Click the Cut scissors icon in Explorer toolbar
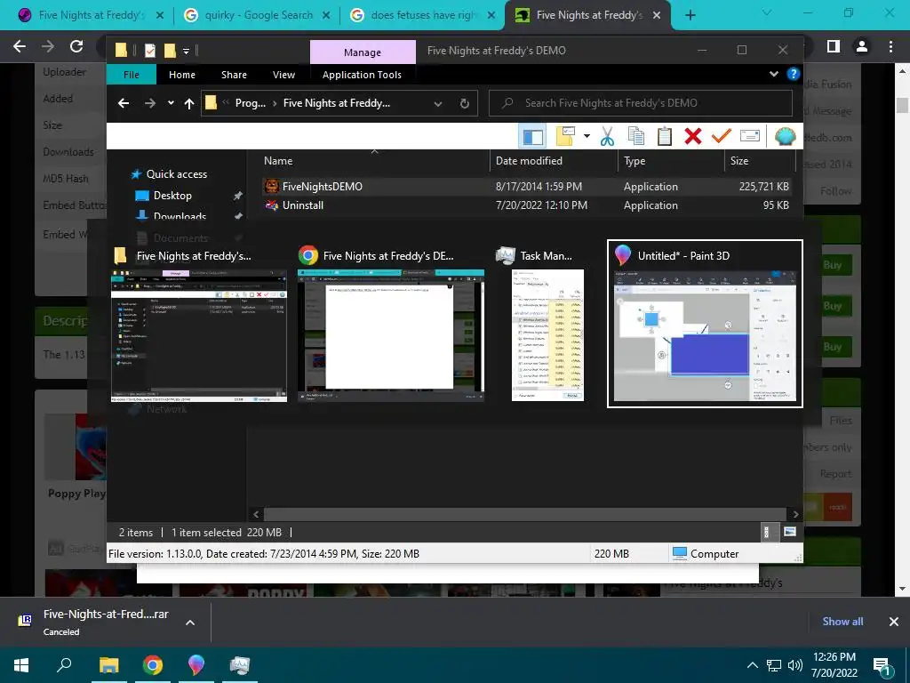 coord(607,136)
